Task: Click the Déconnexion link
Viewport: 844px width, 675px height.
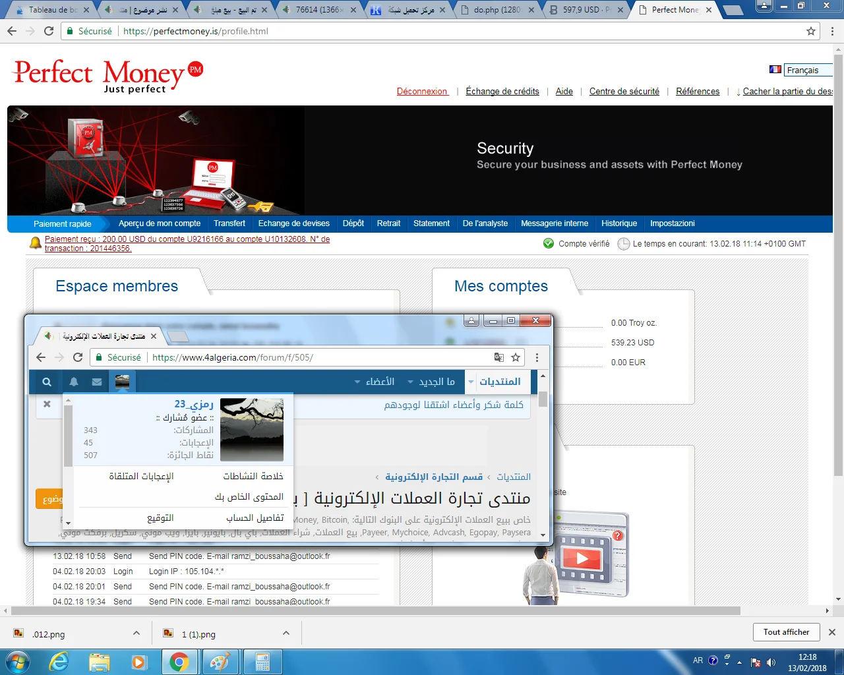Action: [422, 92]
